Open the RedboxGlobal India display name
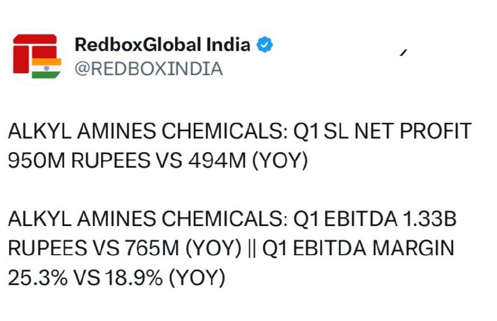The height and width of the screenshot is (321, 497). pyautogui.click(x=162, y=45)
